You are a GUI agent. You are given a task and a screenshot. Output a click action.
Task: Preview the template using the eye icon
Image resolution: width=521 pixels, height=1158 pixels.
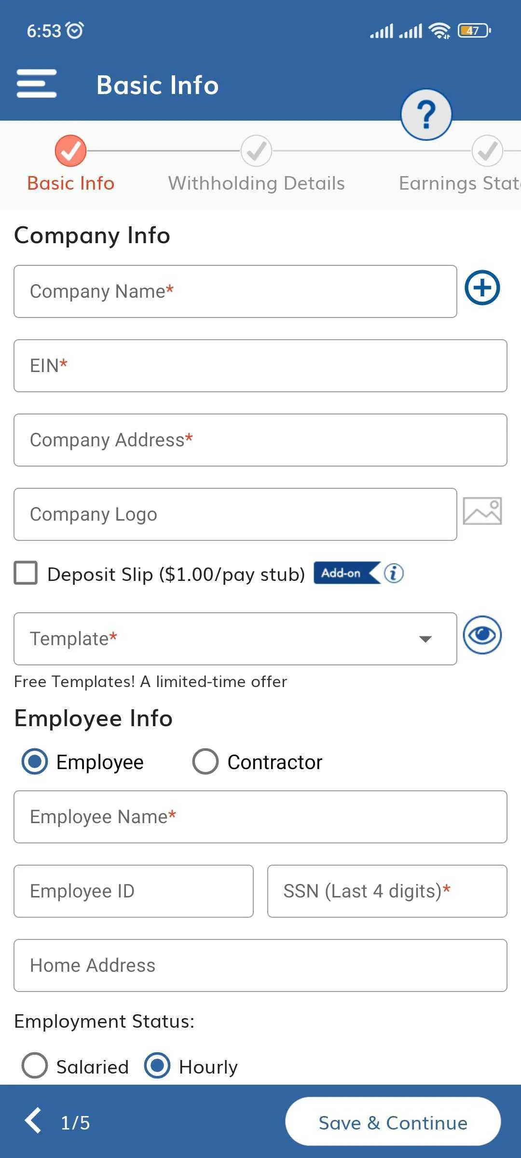pyautogui.click(x=482, y=636)
